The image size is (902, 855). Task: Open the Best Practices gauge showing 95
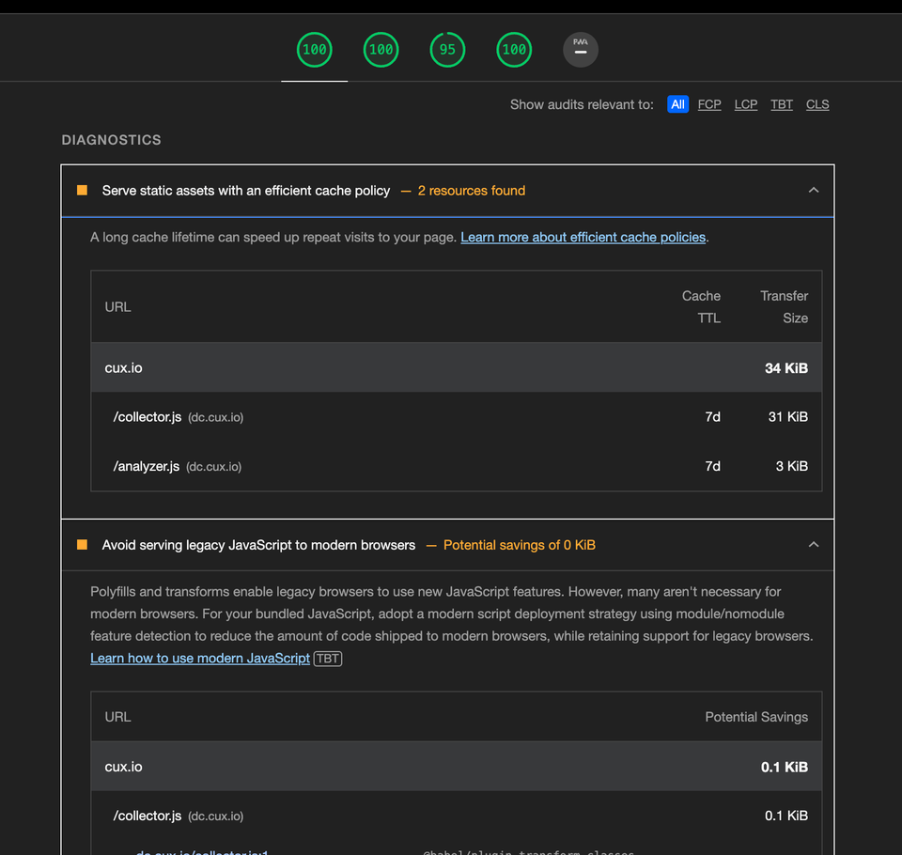coord(447,49)
